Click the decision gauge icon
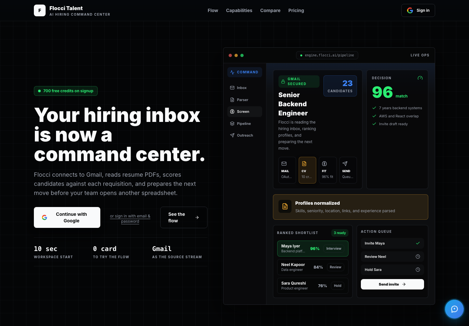 [420, 78]
